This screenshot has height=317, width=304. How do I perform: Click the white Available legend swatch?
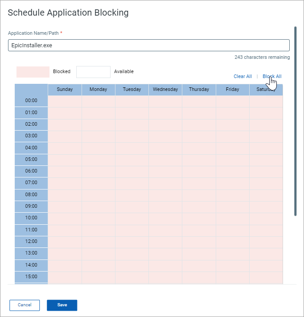click(93, 72)
